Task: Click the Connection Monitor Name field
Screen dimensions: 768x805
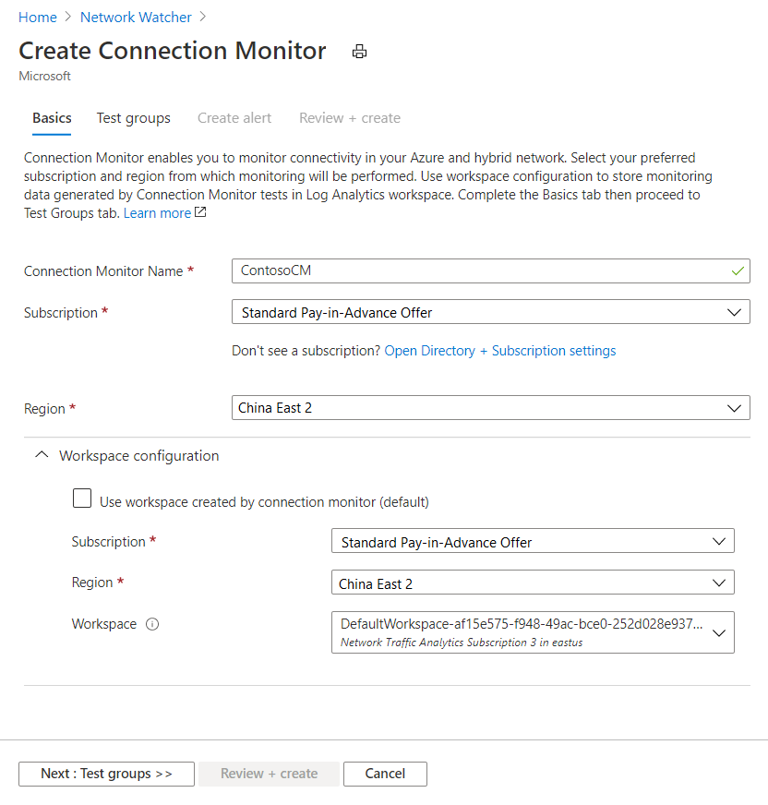Action: 480,271
